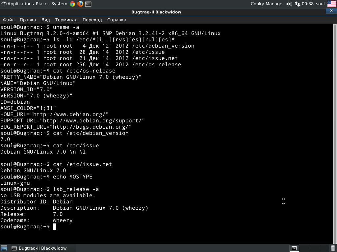Click the 'lsb_release -a' command
Screen dimensions: 337x252
tap(76, 189)
